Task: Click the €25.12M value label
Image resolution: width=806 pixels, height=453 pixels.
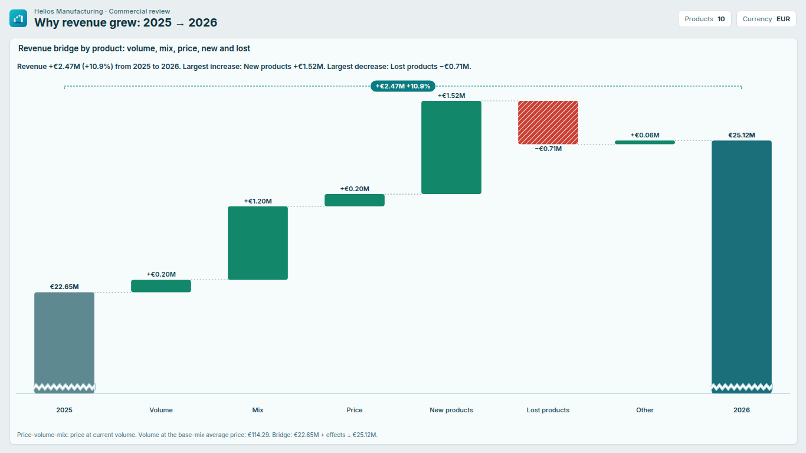Action: click(x=742, y=135)
